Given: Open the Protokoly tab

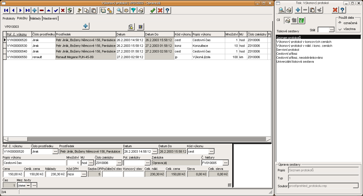Looking at the screenshot, I should click(x=9, y=18).
